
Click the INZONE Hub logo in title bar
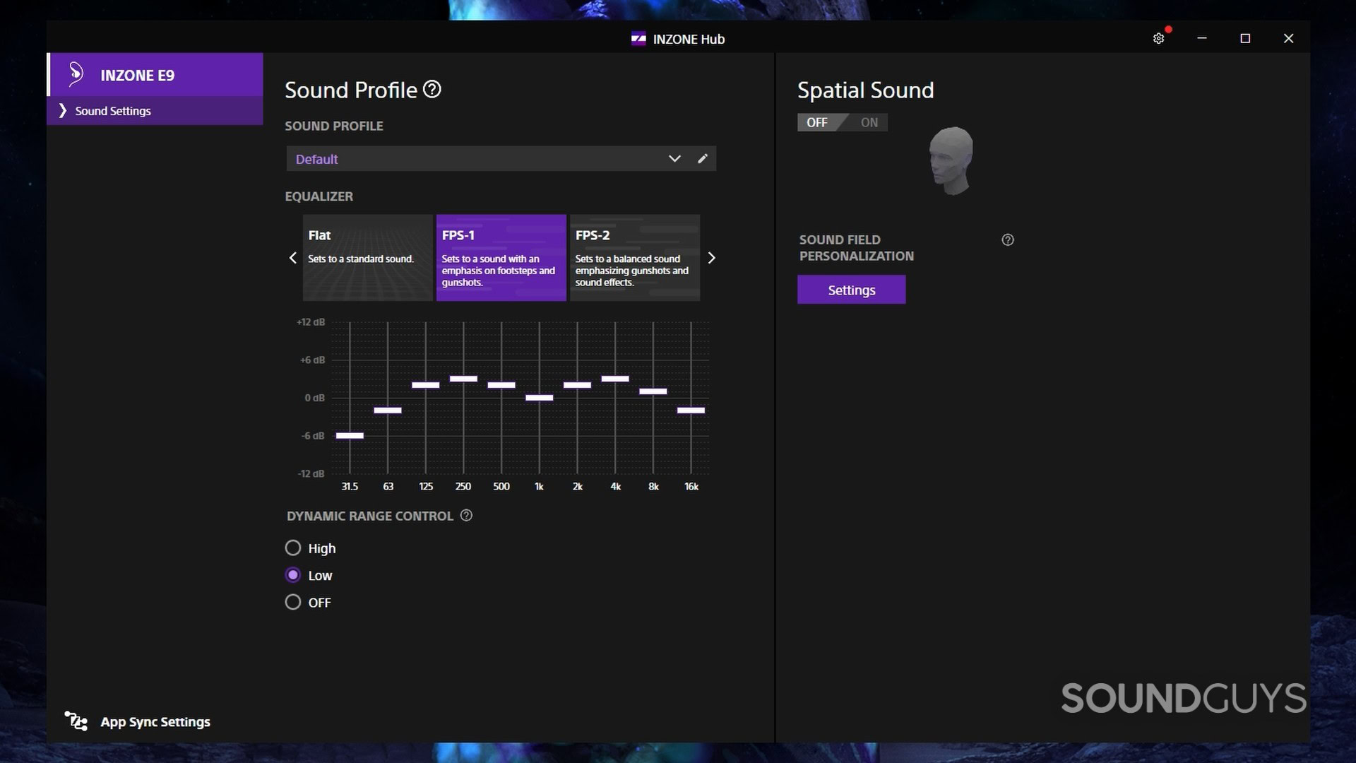pos(638,39)
